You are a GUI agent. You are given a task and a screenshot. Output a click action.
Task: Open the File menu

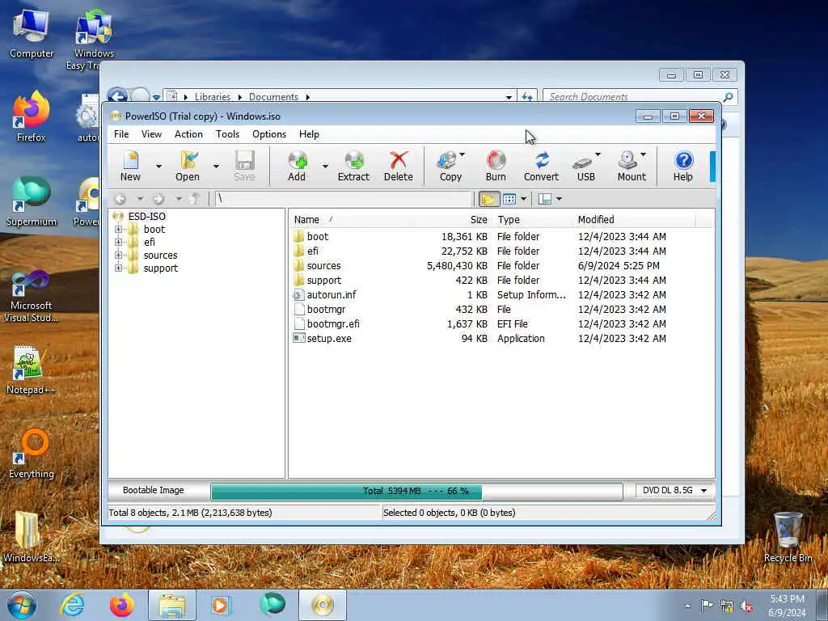tap(121, 134)
